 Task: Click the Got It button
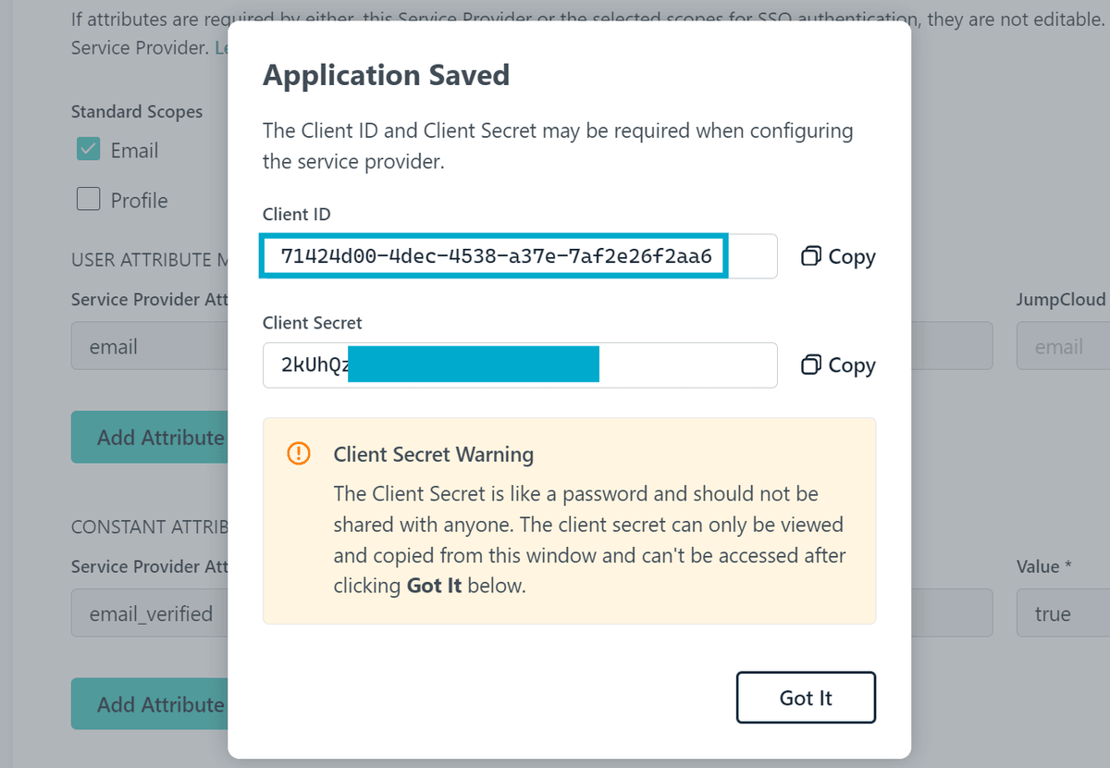805,698
